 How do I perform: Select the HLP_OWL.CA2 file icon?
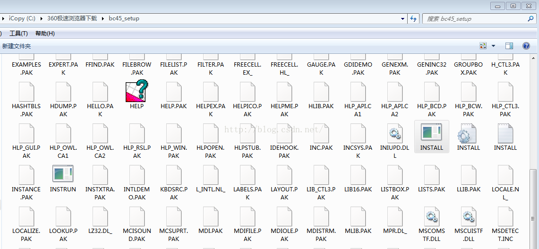[100, 133]
